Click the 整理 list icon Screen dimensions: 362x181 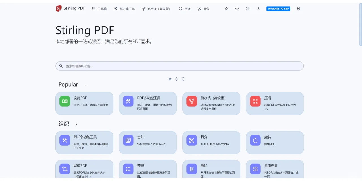(x=128, y=169)
